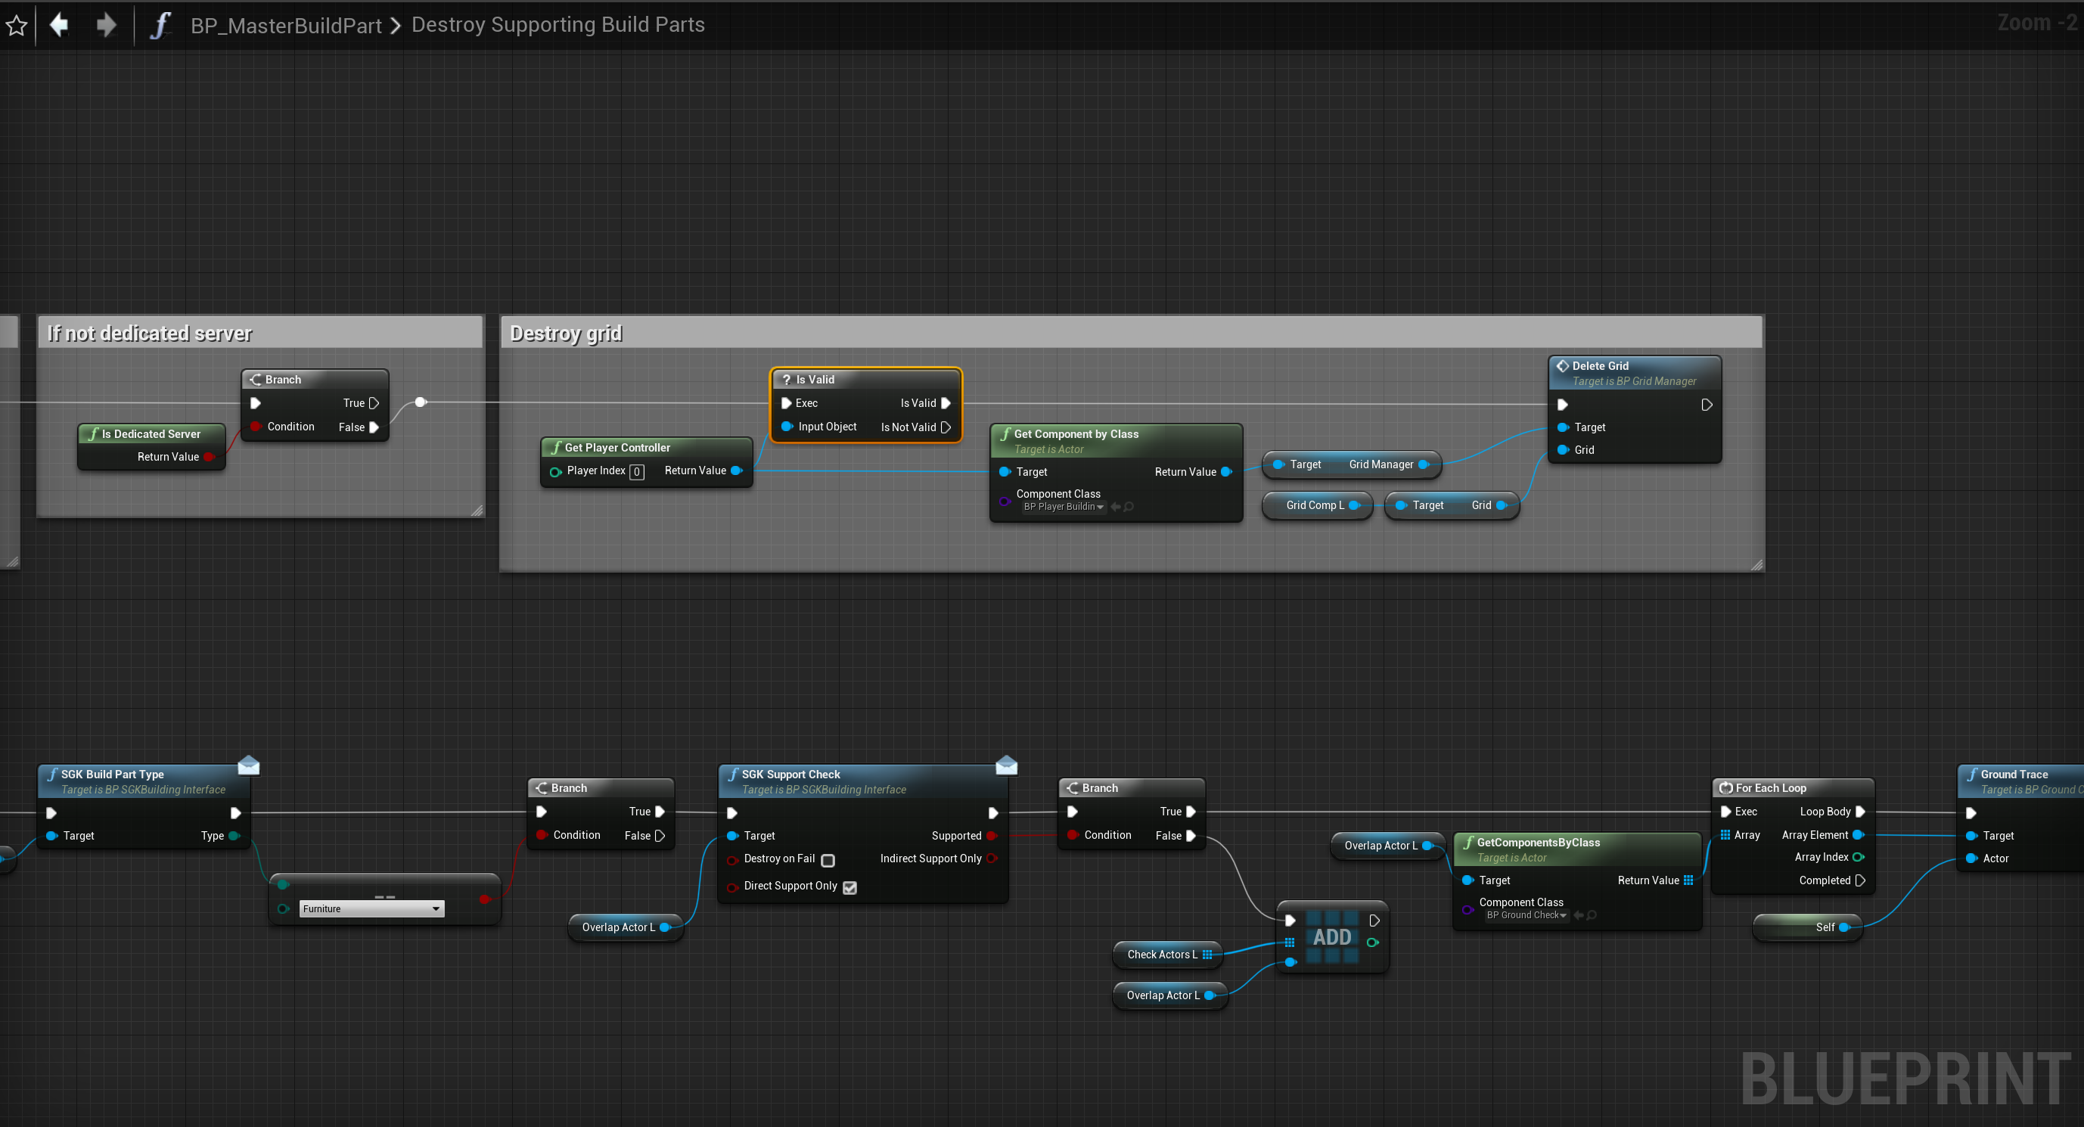Select the For Each Loop node header

[x=1770, y=788]
